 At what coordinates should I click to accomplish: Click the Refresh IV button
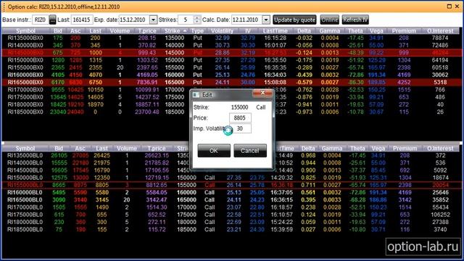click(355, 20)
